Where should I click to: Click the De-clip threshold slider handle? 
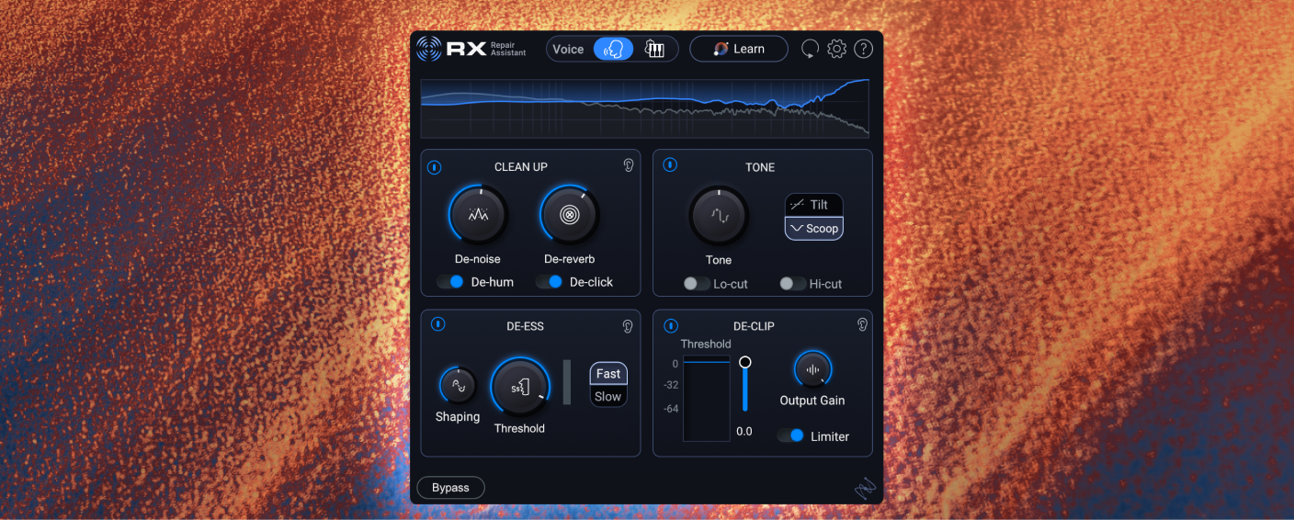(745, 362)
